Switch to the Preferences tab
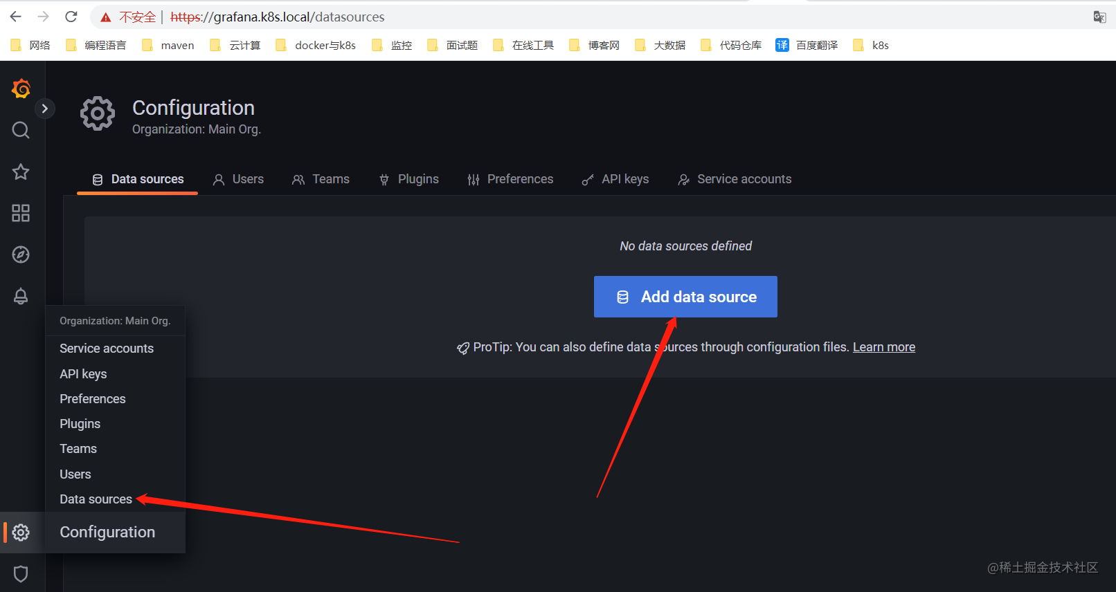The height and width of the screenshot is (592, 1116). point(510,179)
